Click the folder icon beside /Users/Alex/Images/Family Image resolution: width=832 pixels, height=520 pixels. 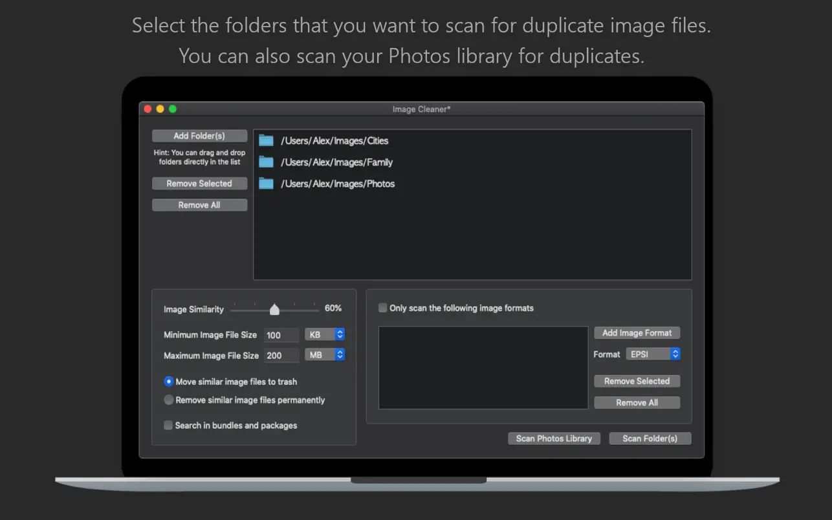pyautogui.click(x=266, y=162)
